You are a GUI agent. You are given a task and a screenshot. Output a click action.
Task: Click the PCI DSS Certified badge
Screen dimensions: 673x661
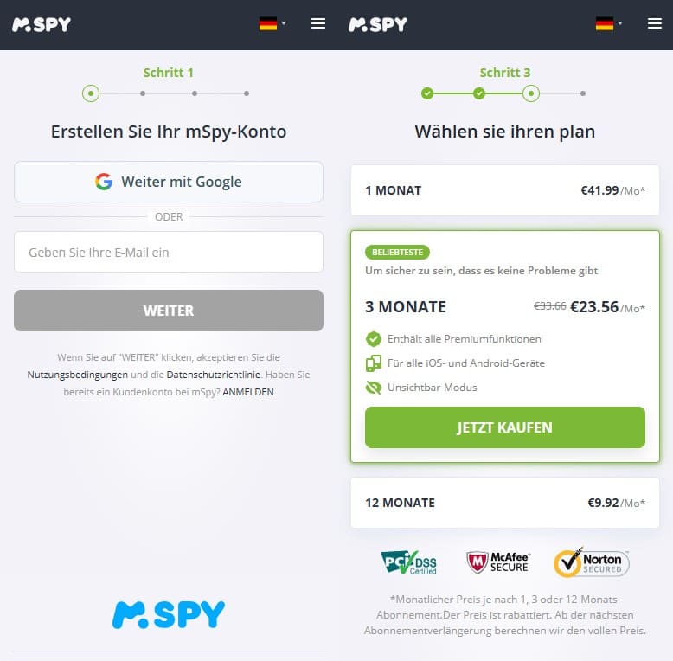[408, 562]
